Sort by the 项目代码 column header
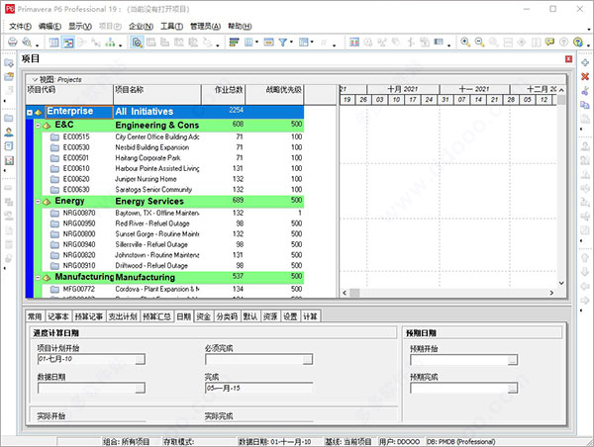594x447 pixels. coord(69,94)
